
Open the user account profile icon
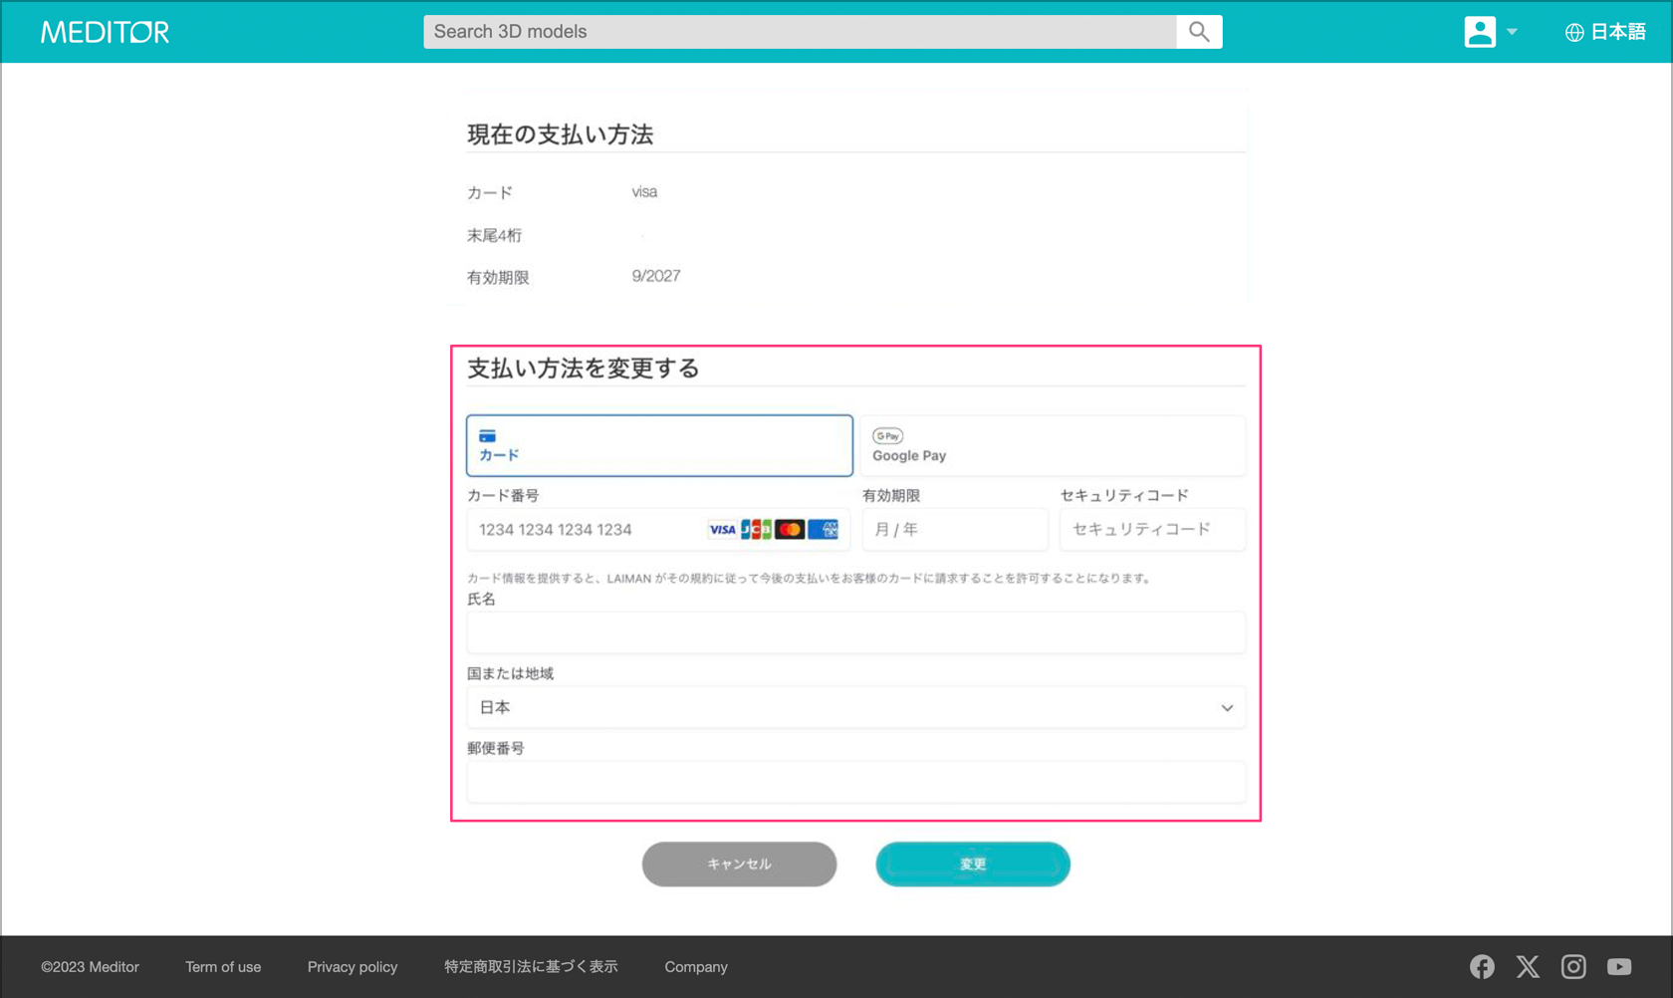1480,32
